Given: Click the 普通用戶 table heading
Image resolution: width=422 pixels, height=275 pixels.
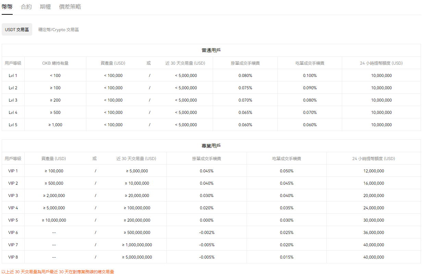Looking at the screenshot, I should (211, 50).
